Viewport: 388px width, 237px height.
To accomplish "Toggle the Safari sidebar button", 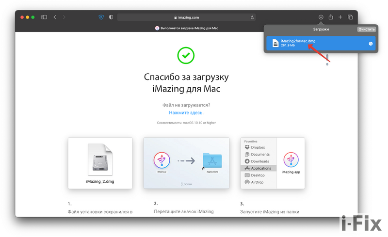I will [x=44, y=17].
